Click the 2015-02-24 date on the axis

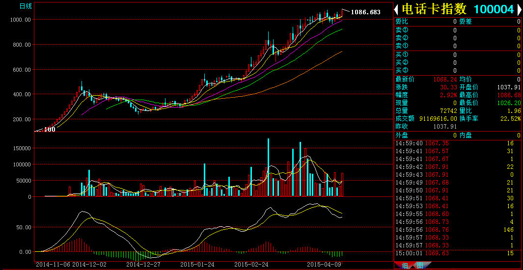251,265
